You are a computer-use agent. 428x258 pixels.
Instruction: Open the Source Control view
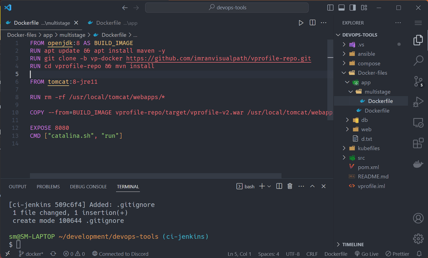click(418, 81)
